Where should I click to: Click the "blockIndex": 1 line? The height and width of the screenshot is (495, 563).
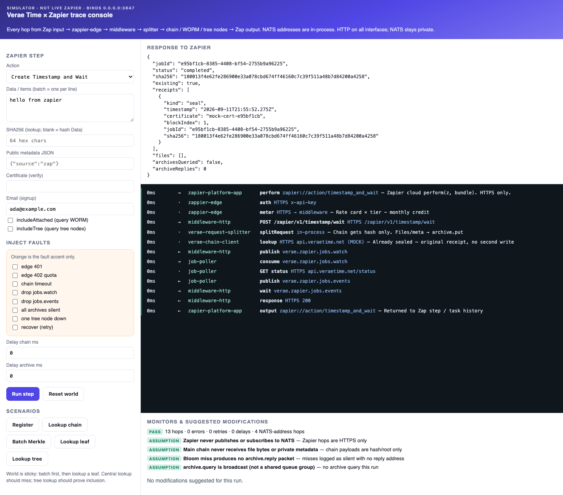186,123
